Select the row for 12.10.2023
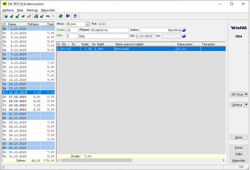 [28, 76]
